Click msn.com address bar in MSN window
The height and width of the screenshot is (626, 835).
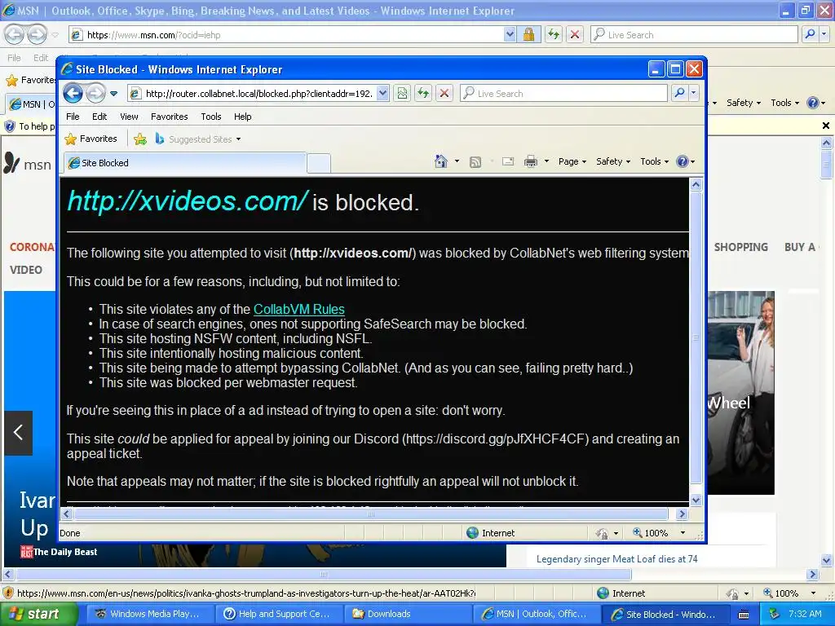(x=286, y=35)
